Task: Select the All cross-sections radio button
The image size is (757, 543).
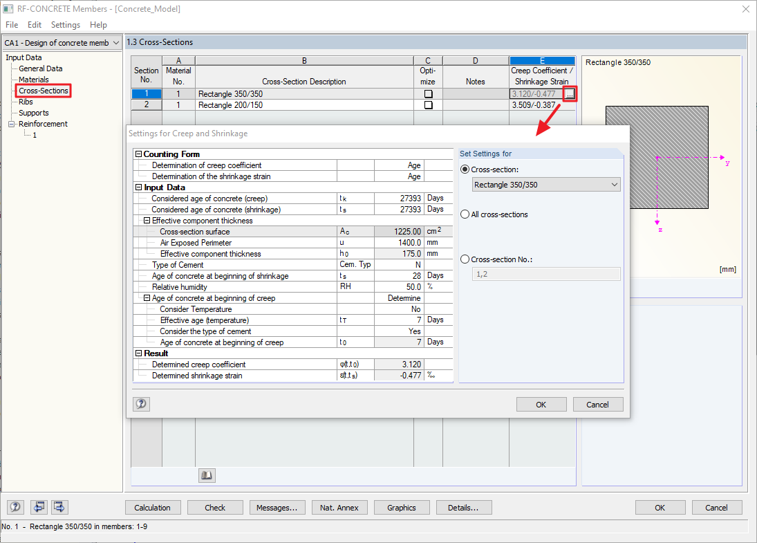Action: pyautogui.click(x=463, y=214)
